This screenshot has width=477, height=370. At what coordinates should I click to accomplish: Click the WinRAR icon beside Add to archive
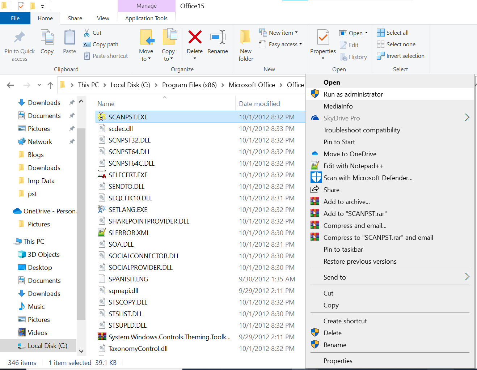[x=315, y=201]
